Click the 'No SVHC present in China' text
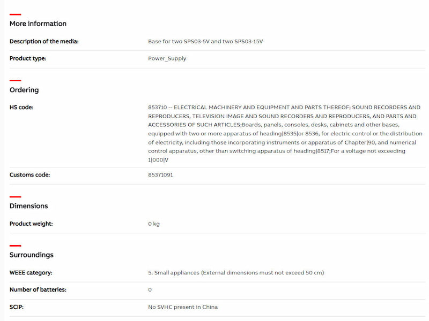This screenshot has width=429, height=321. point(183,307)
